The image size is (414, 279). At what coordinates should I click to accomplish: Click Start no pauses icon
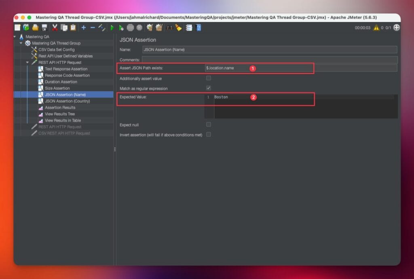121,27
